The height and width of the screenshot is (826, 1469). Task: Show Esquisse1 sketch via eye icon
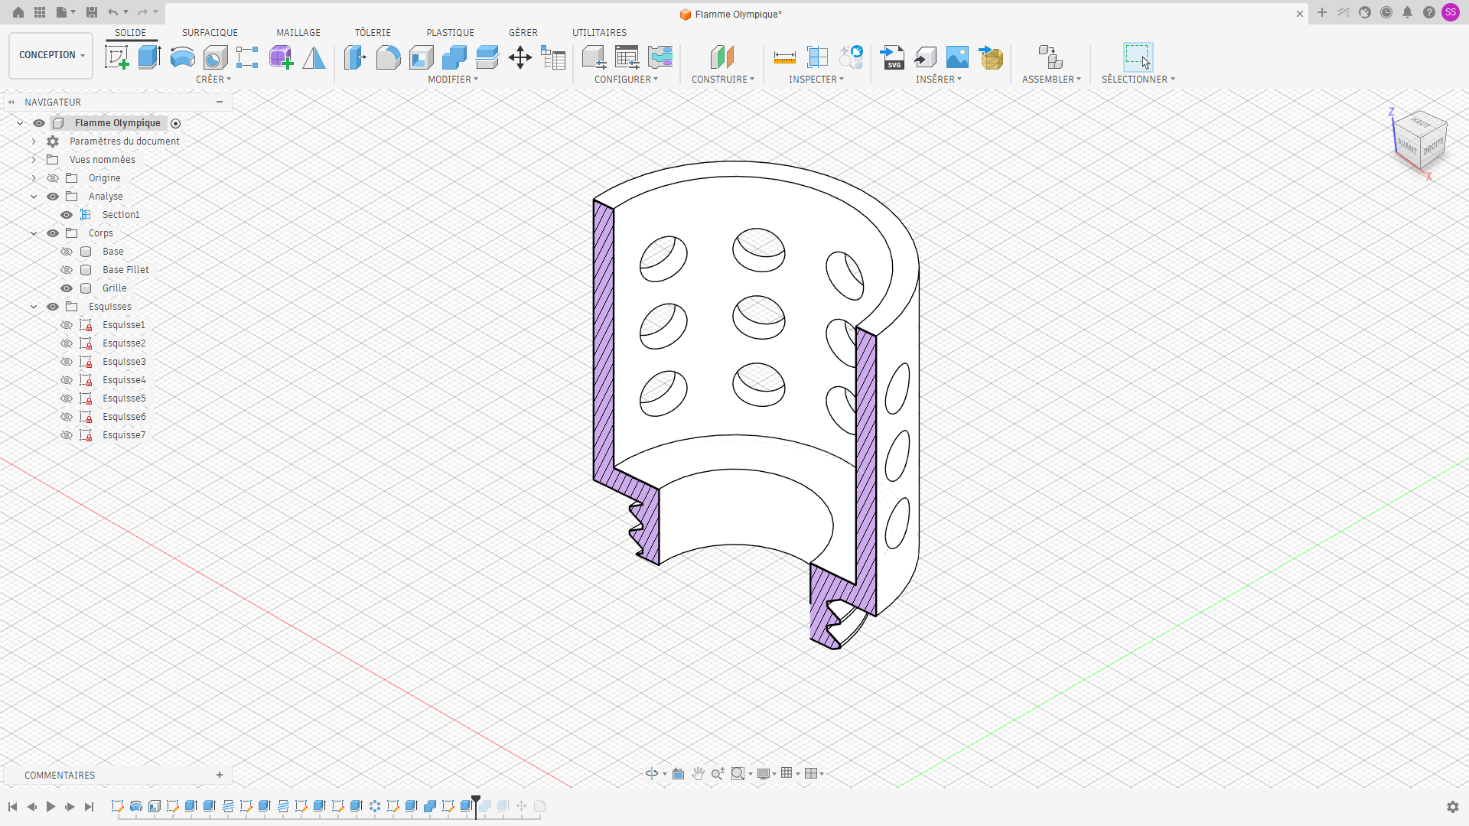(x=67, y=325)
